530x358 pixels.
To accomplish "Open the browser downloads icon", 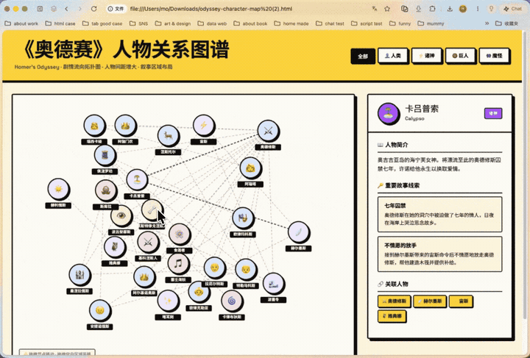I will pos(450,9).
